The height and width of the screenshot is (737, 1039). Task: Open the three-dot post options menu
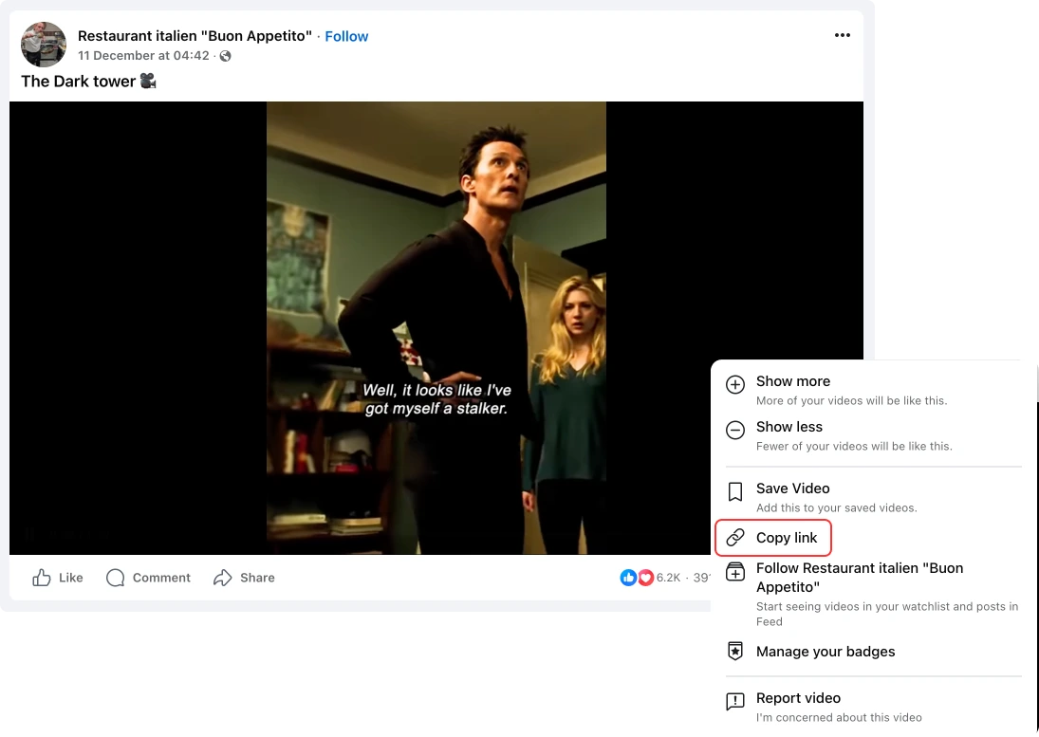pyautogui.click(x=843, y=35)
